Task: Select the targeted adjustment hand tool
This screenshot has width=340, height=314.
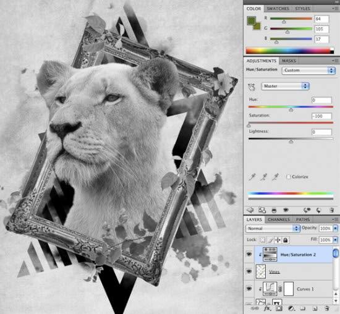Action: click(252, 87)
